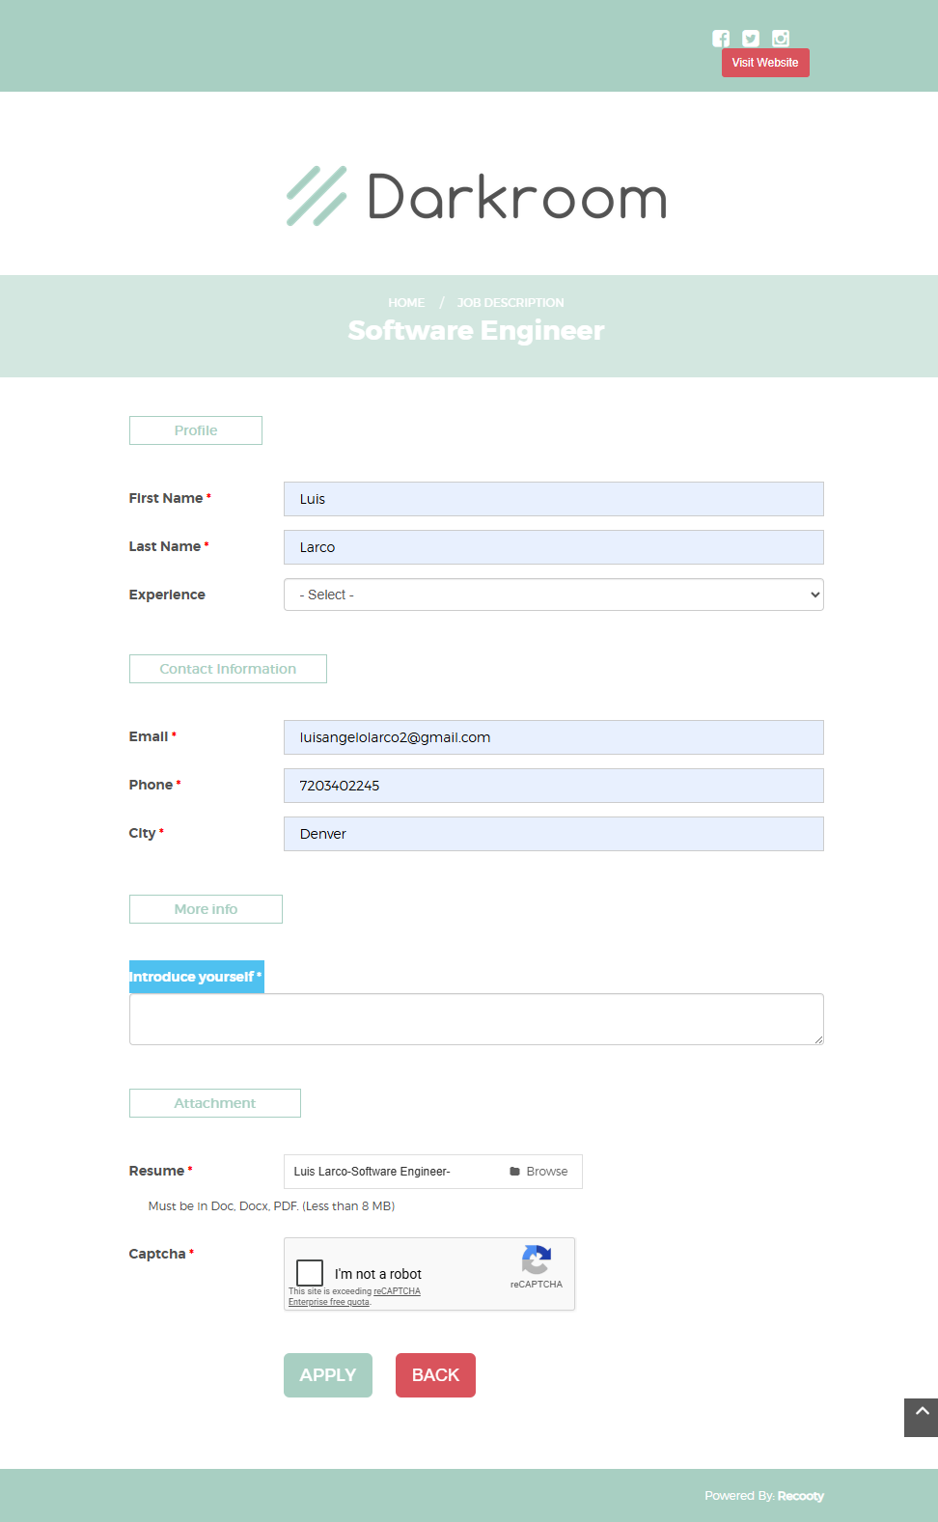Check the I'm not a robot box

point(310,1272)
